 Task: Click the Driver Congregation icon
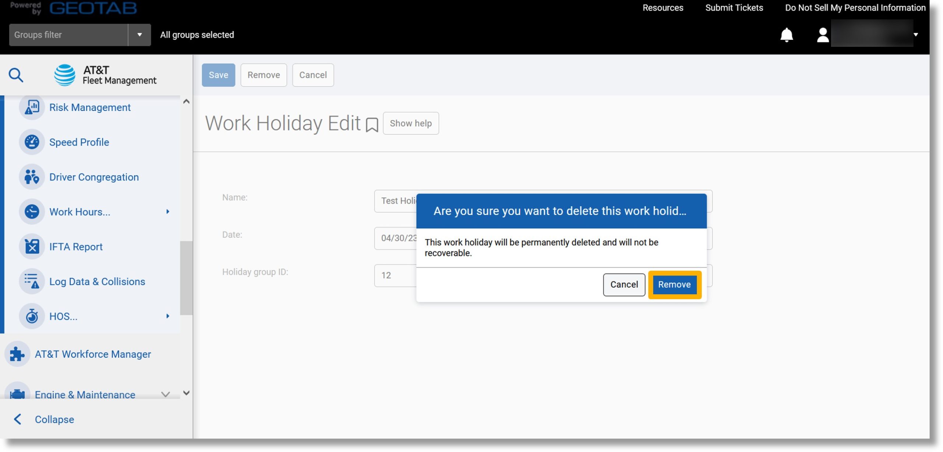coord(32,177)
